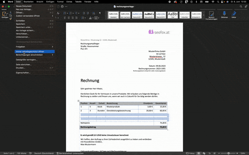
Task: Click the Diktieren microphone icon
Action: coord(224,14)
